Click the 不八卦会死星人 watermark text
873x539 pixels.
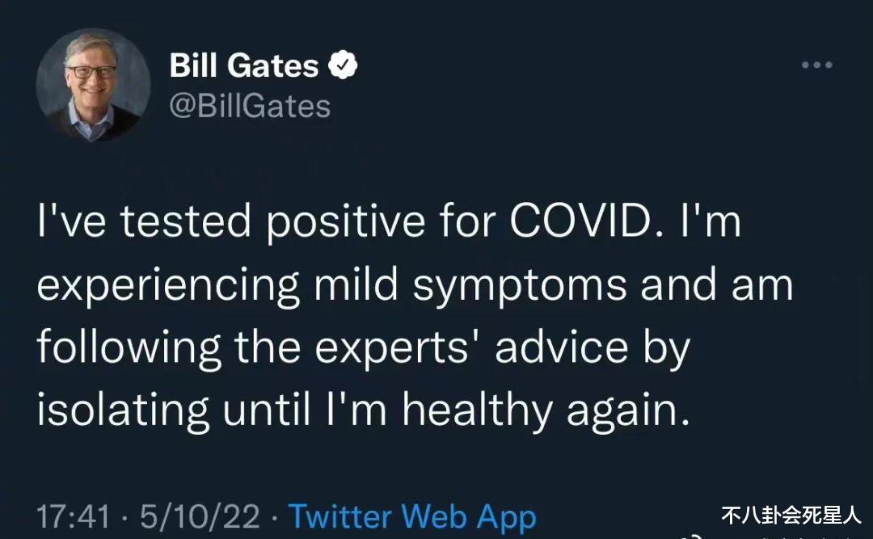coord(791,514)
